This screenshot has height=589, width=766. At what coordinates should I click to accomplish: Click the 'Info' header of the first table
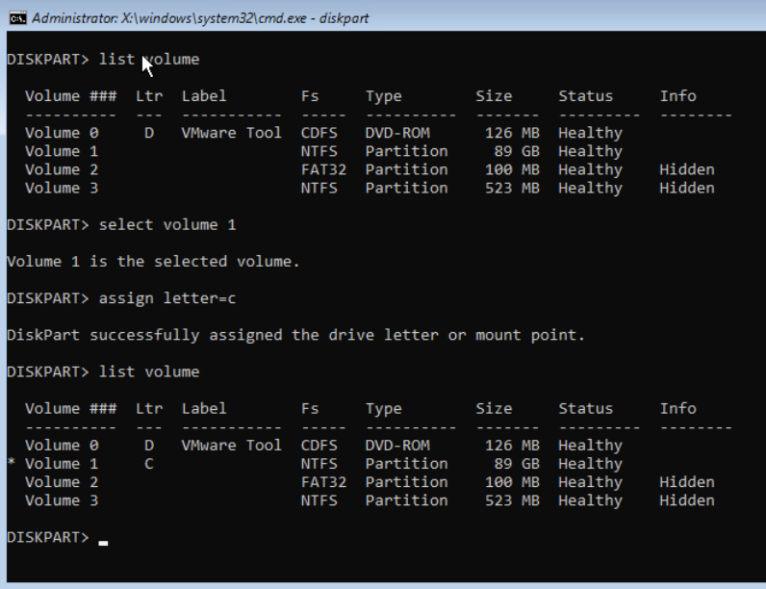[x=678, y=96]
